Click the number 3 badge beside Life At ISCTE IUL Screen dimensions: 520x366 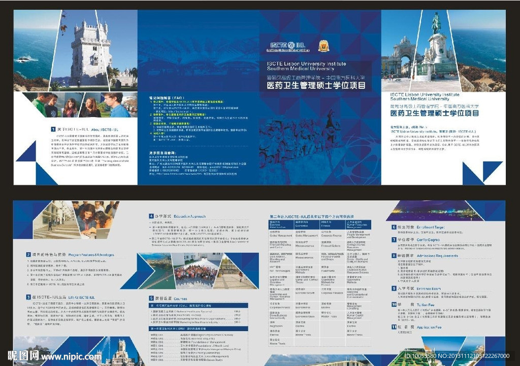point(28,297)
